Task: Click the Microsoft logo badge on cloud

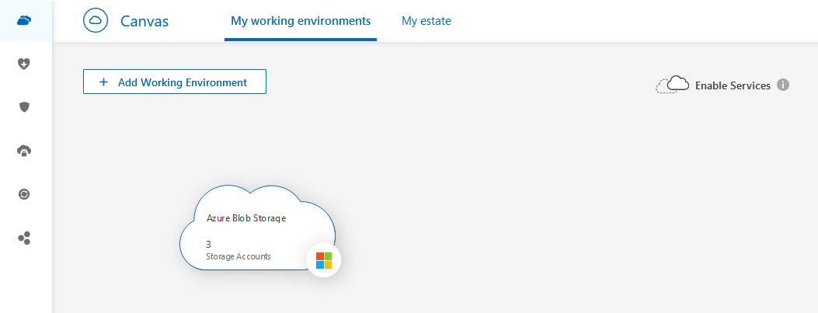Action: (324, 260)
